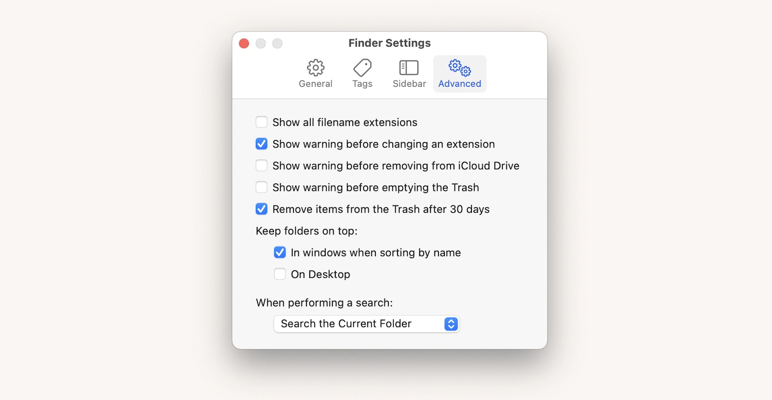Click the Finder Settings title bar
772x400 pixels.
pos(389,43)
